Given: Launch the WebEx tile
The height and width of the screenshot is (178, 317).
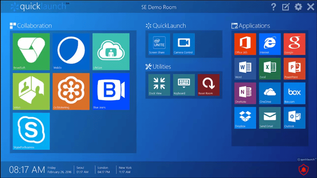Looking at the screenshot, I should point(71,51).
